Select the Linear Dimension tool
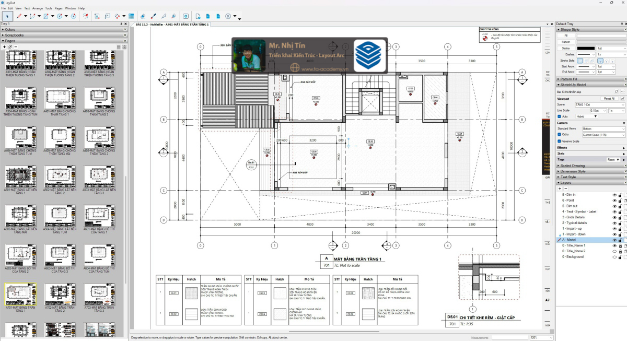 117,16
